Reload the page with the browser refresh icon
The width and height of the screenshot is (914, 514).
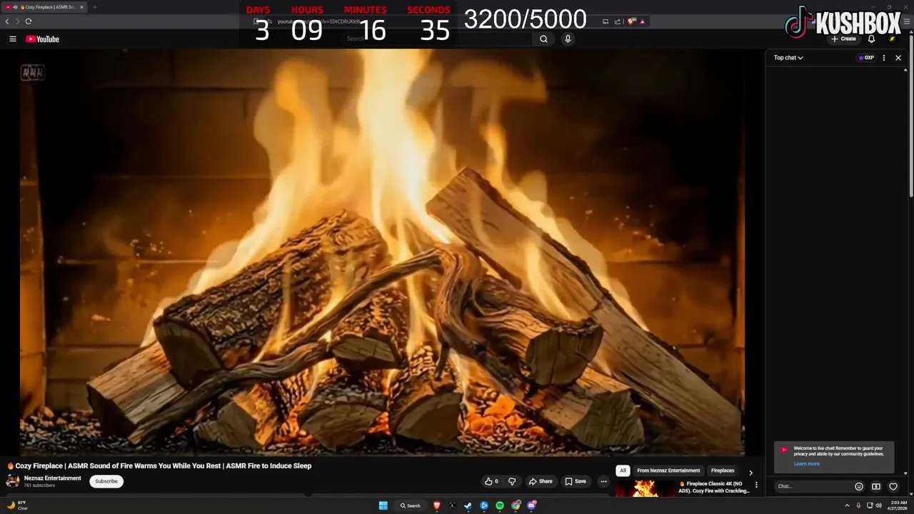[29, 21]
